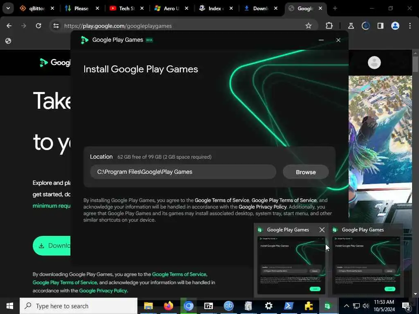
Task: Open the Chrome tab search dropdown arrow
Action: click(8, 8)
